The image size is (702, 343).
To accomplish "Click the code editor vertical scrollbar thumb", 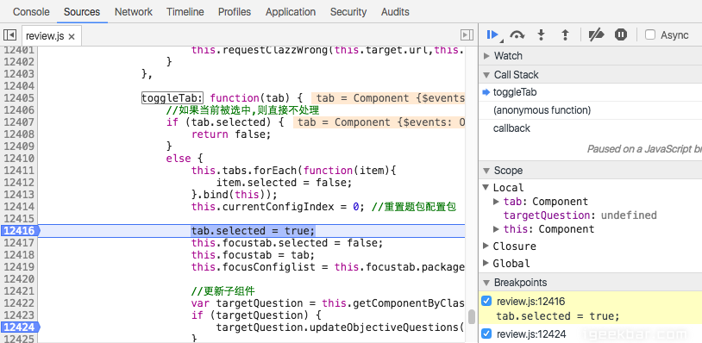I will click(x=471, y=316).
